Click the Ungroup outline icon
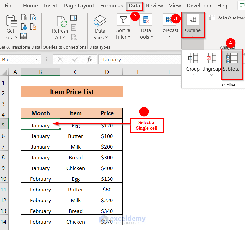This screenshot has width=245, height=230. 212,58
